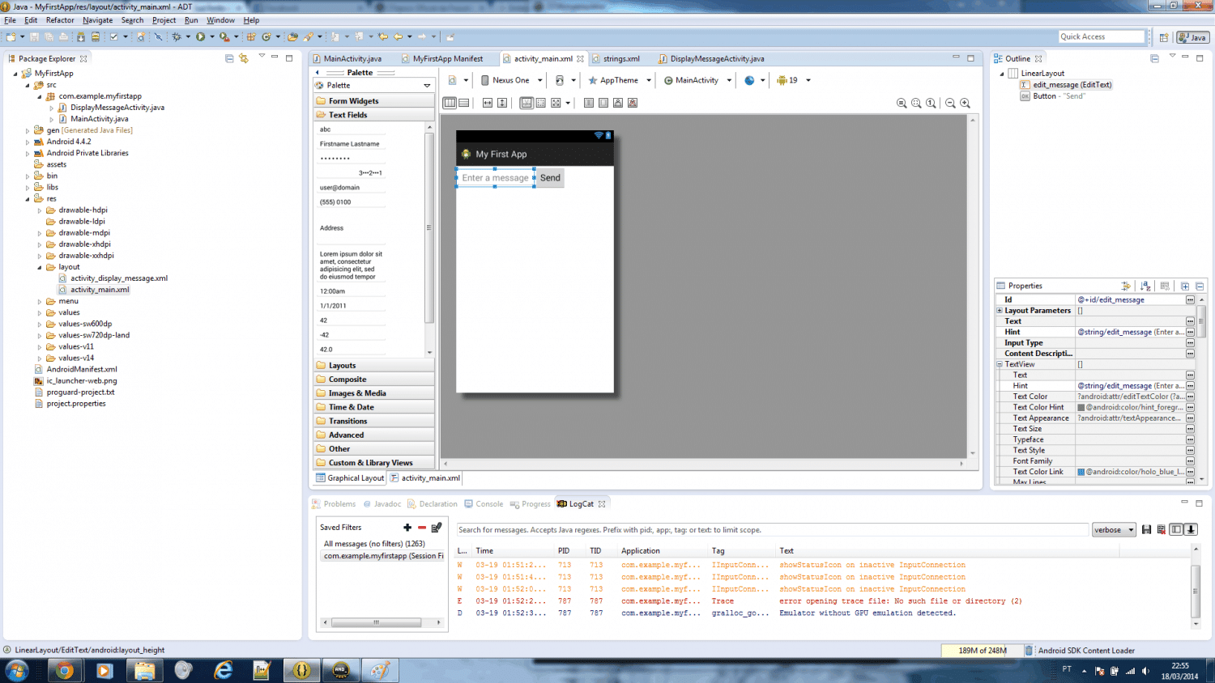Viewport: 1215px width, 683px height.
Task: Expand Layout Parameters in Properties
Action: pyautogui.click(x=1000, y=311)
